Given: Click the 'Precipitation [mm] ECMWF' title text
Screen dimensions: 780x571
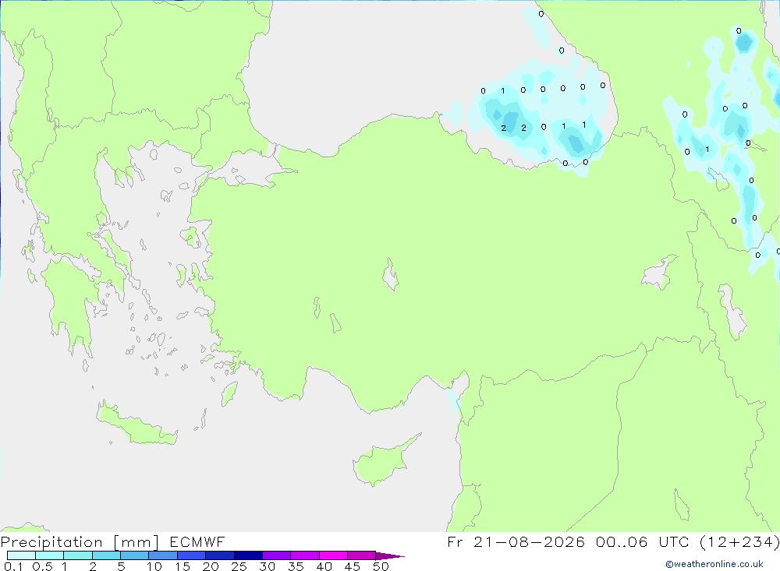Looking at the screenshot, I should (112, 541).
